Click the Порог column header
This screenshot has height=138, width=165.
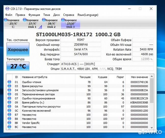(117, 77)
